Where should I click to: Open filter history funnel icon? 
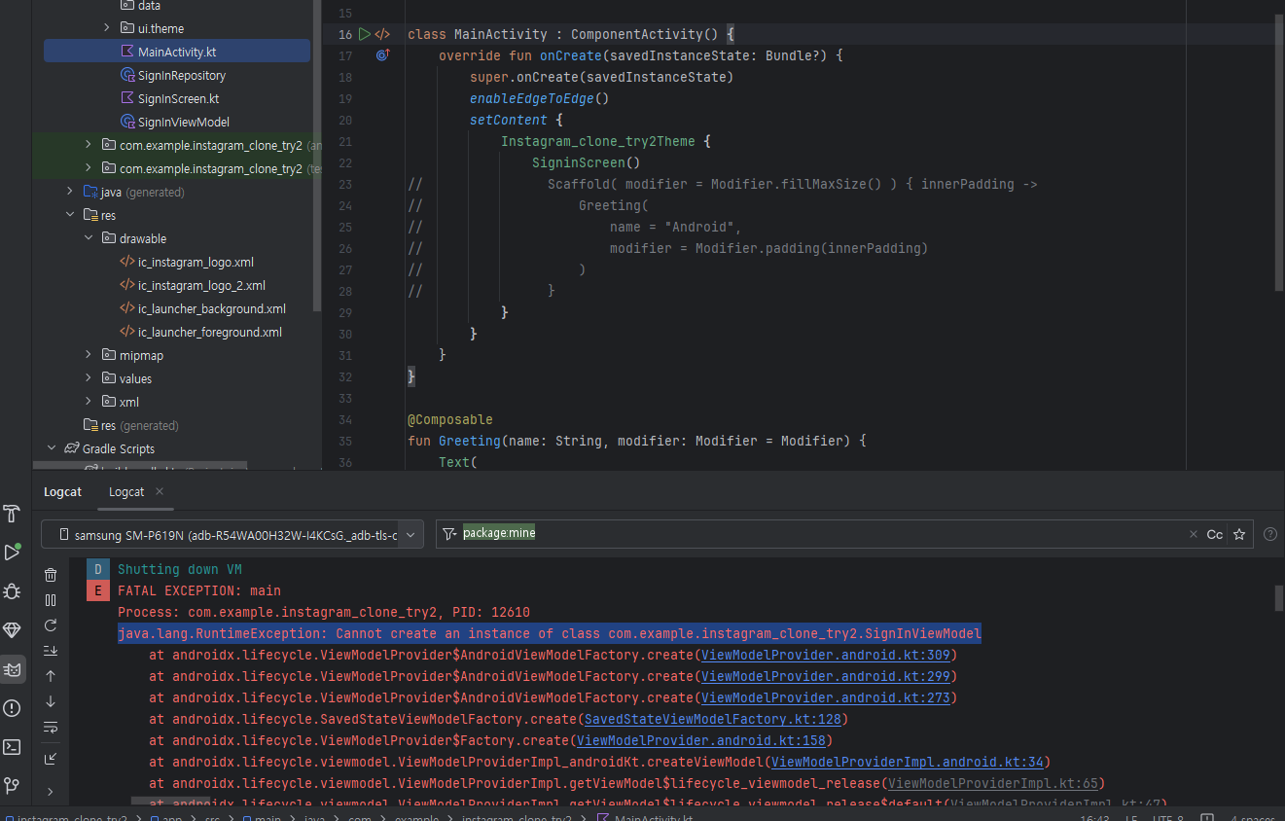449,534
